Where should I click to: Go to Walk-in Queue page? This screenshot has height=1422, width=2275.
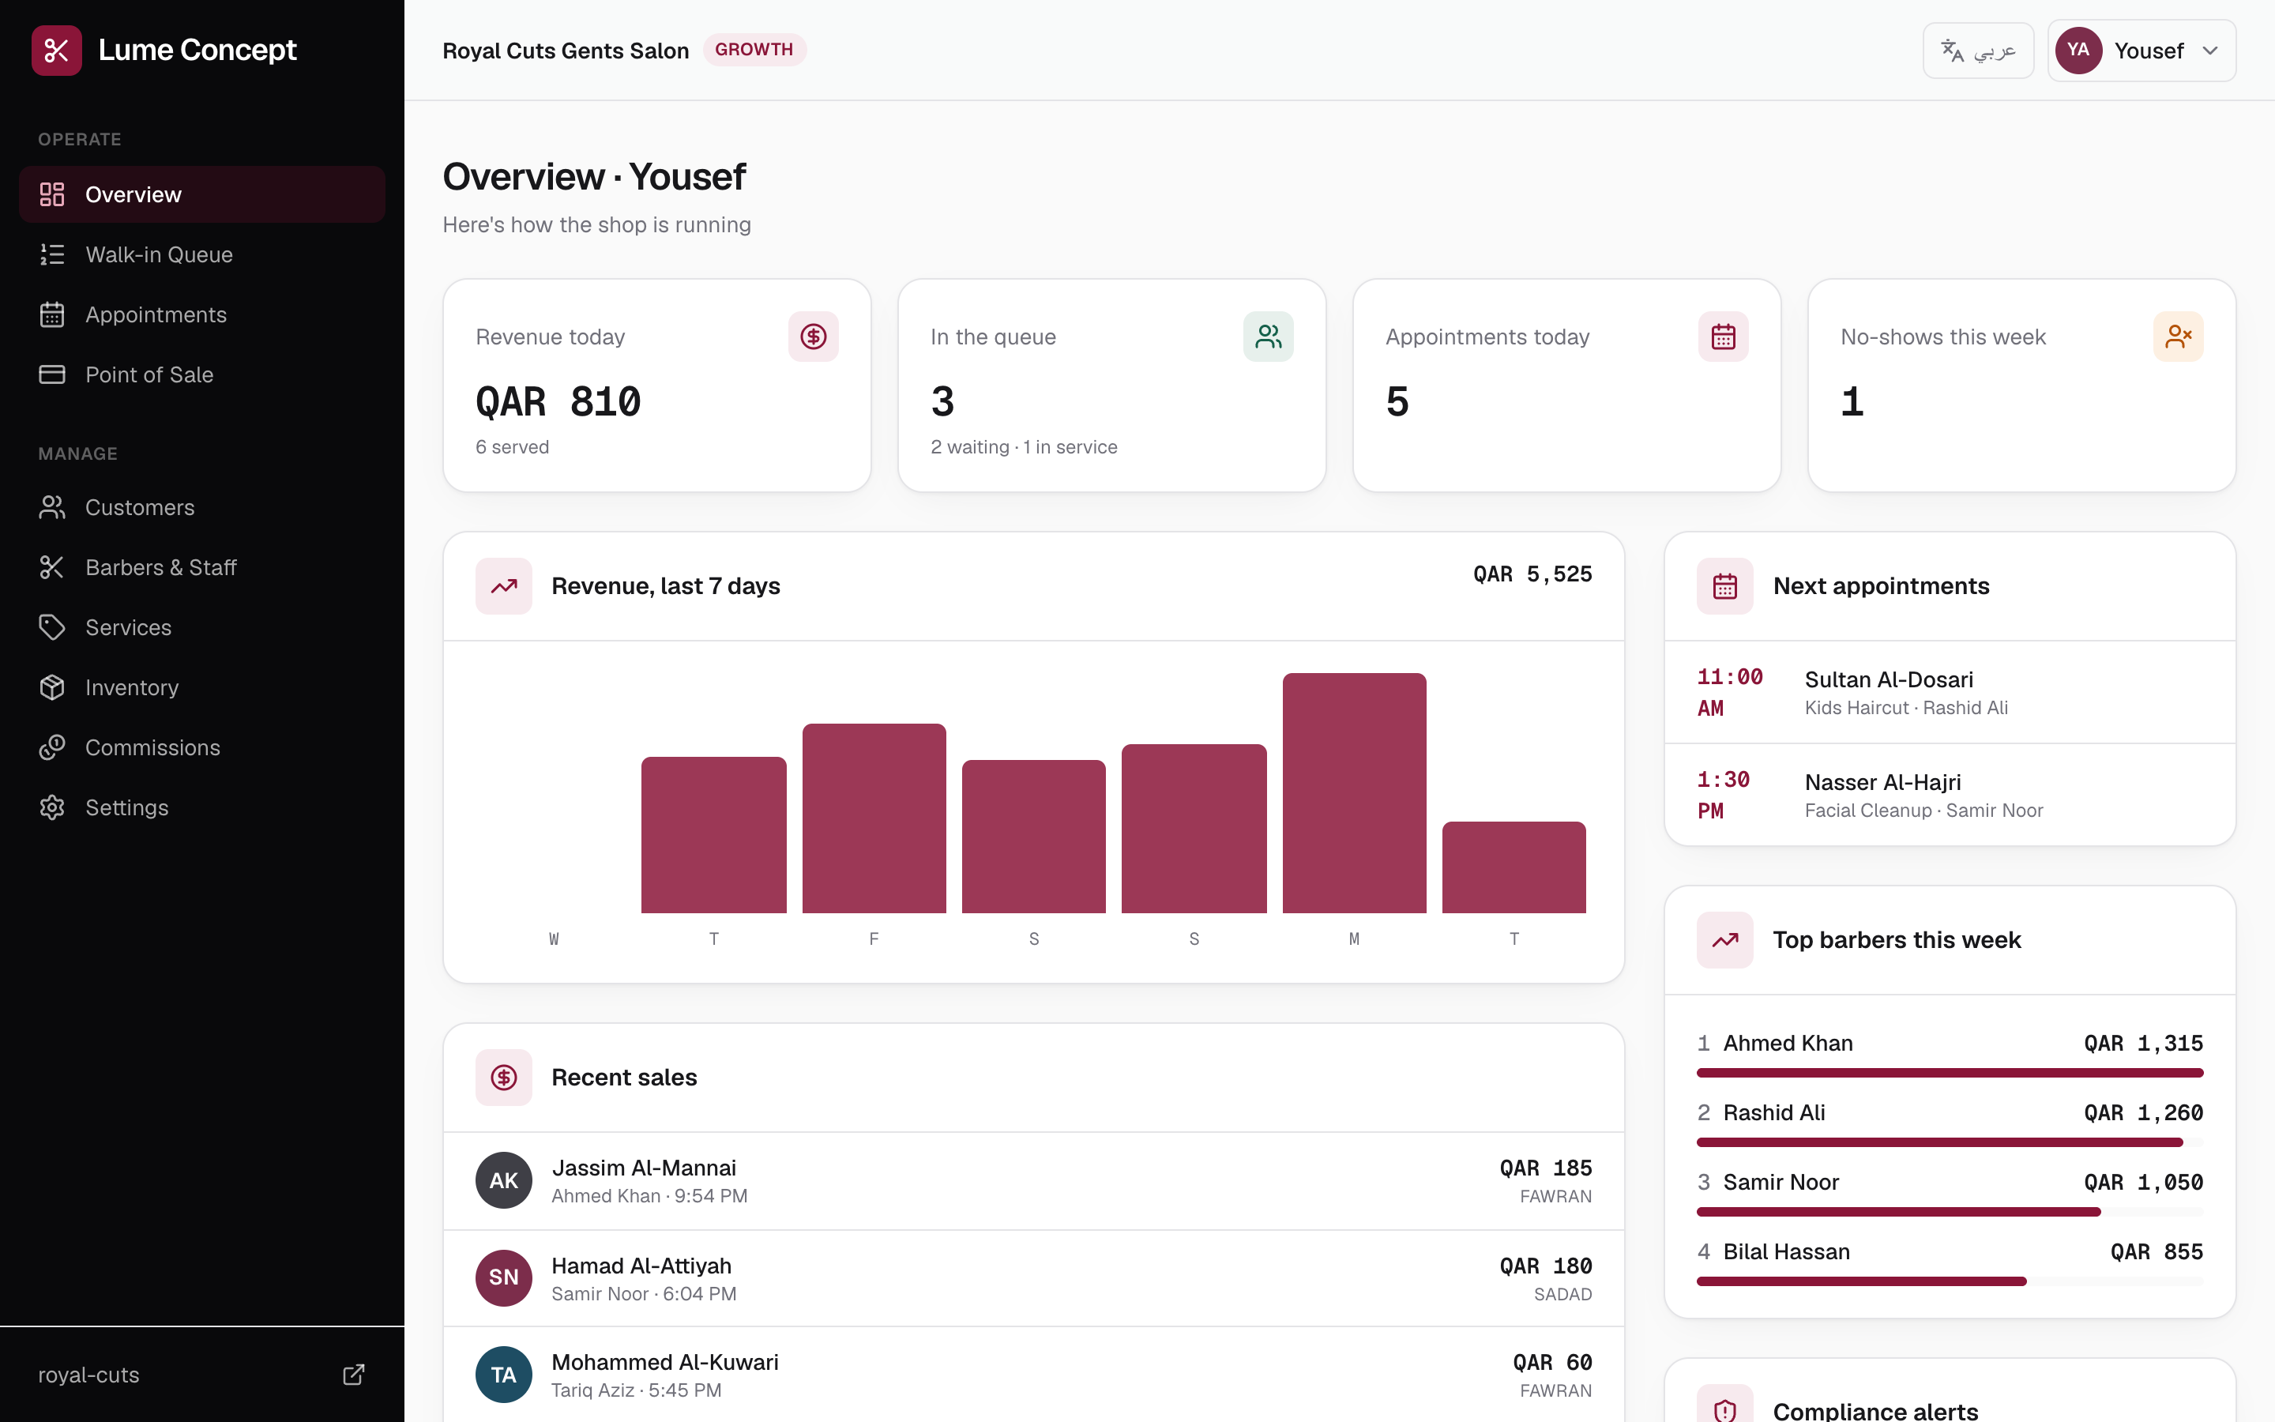point(202,255)
